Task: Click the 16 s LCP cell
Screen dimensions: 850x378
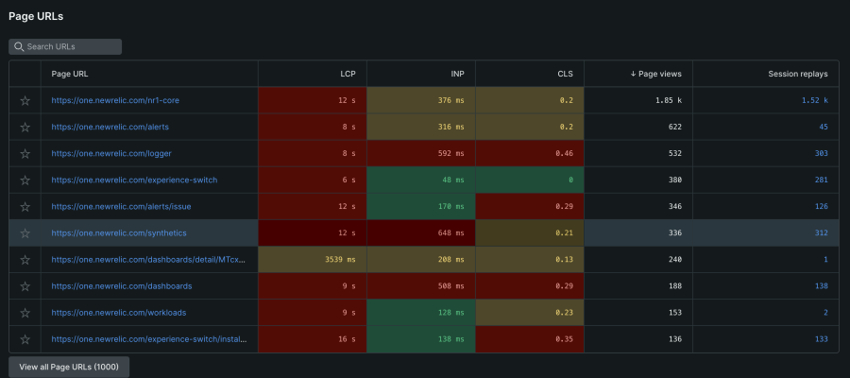Action: click(313, 339)
